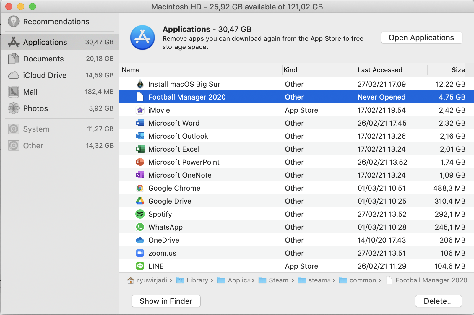Select the Microsoft Outlook row name

pyautogui.click(x=178, y=136)
